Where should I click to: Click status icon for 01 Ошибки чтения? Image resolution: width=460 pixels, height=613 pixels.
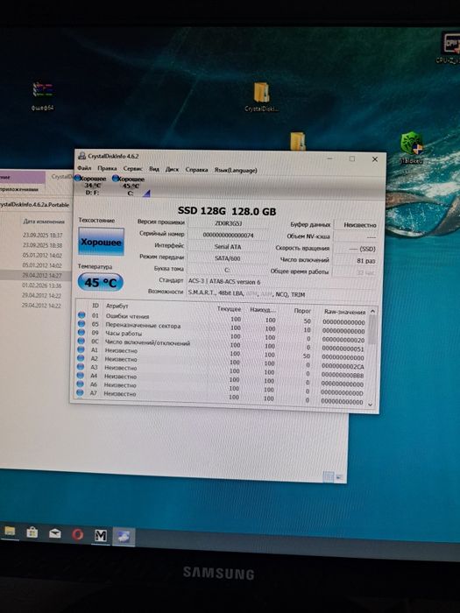(x=81, y=314)
